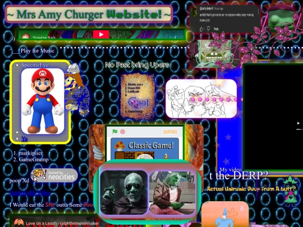Open the blue "Ya" link
The height and width of the screenshot is (227, 303).
click(x=24, y=139)
